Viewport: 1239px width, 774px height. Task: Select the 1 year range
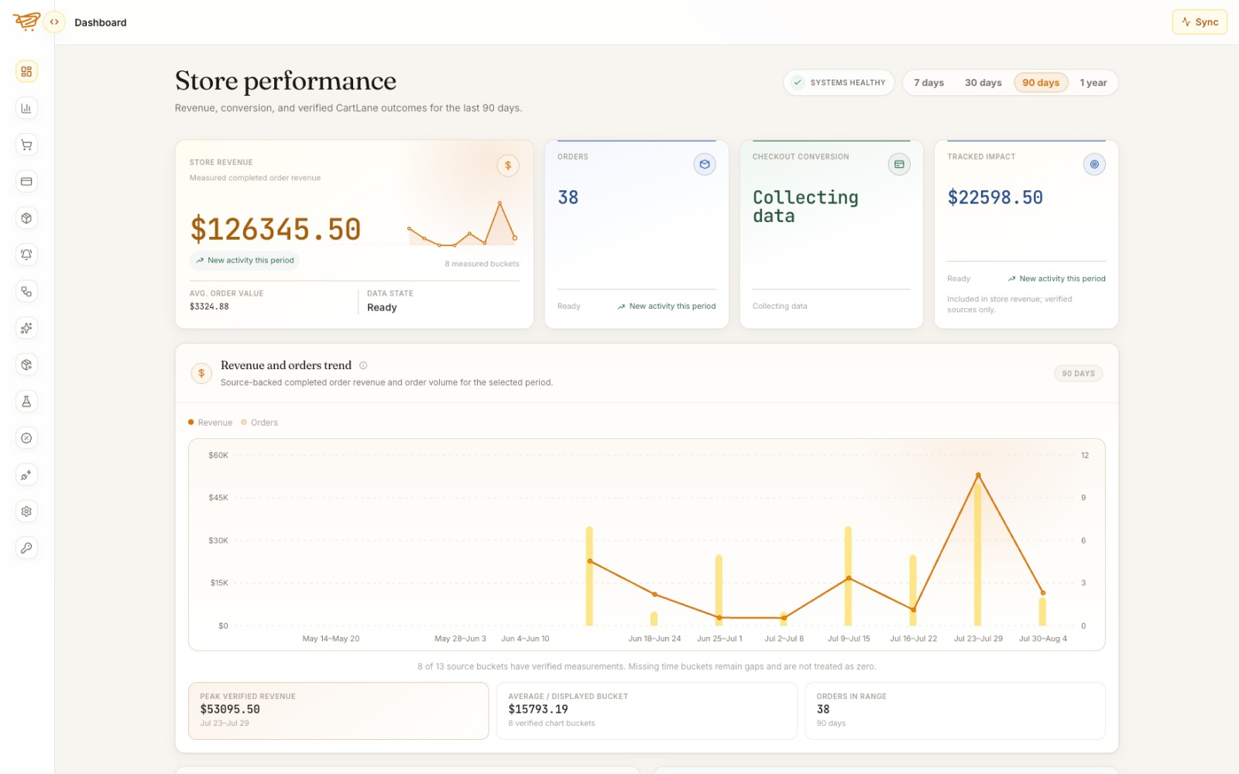[1093, 83]
